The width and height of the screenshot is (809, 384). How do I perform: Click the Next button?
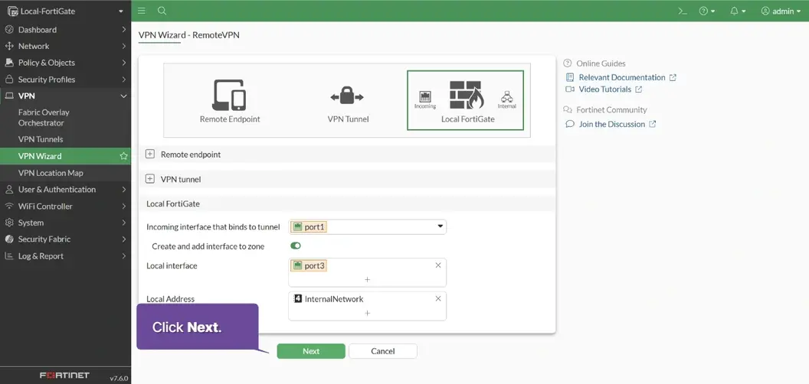coord(311,351)
